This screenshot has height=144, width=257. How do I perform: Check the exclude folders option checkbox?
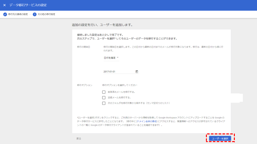(104, 103)
